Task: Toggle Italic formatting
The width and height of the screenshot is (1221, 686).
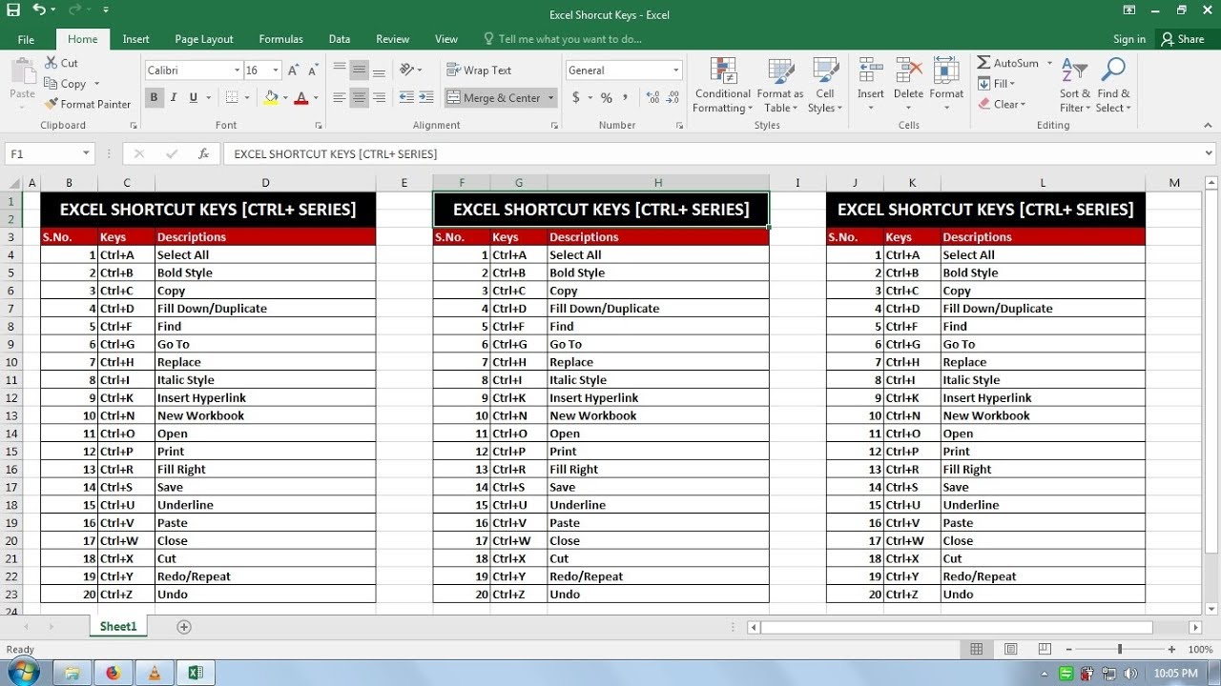Action: pyautogui.click(x=174, y=97)
